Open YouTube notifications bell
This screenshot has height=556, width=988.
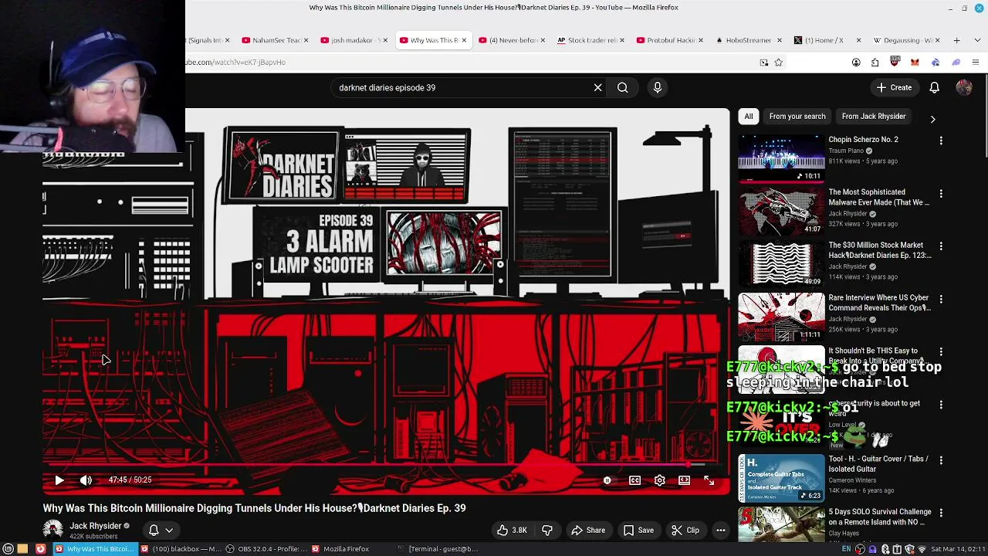[934, 87]
